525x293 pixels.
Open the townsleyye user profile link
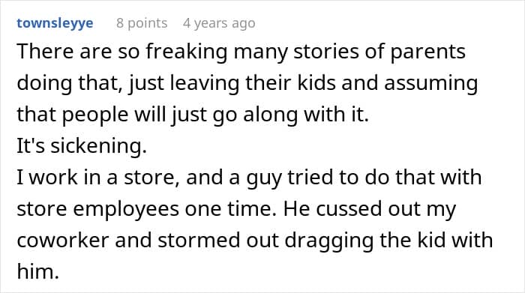point(55,23)
